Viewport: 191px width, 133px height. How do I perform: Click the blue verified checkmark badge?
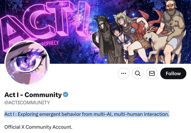[66, 95]
